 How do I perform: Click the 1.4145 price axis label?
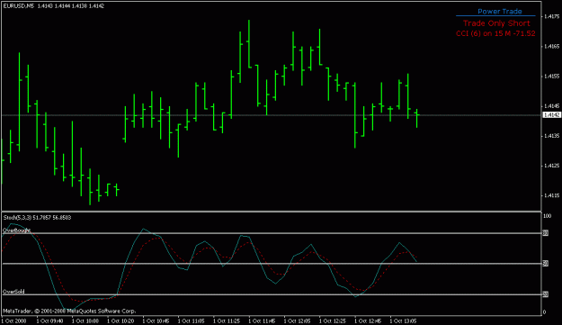pos(551,106)
